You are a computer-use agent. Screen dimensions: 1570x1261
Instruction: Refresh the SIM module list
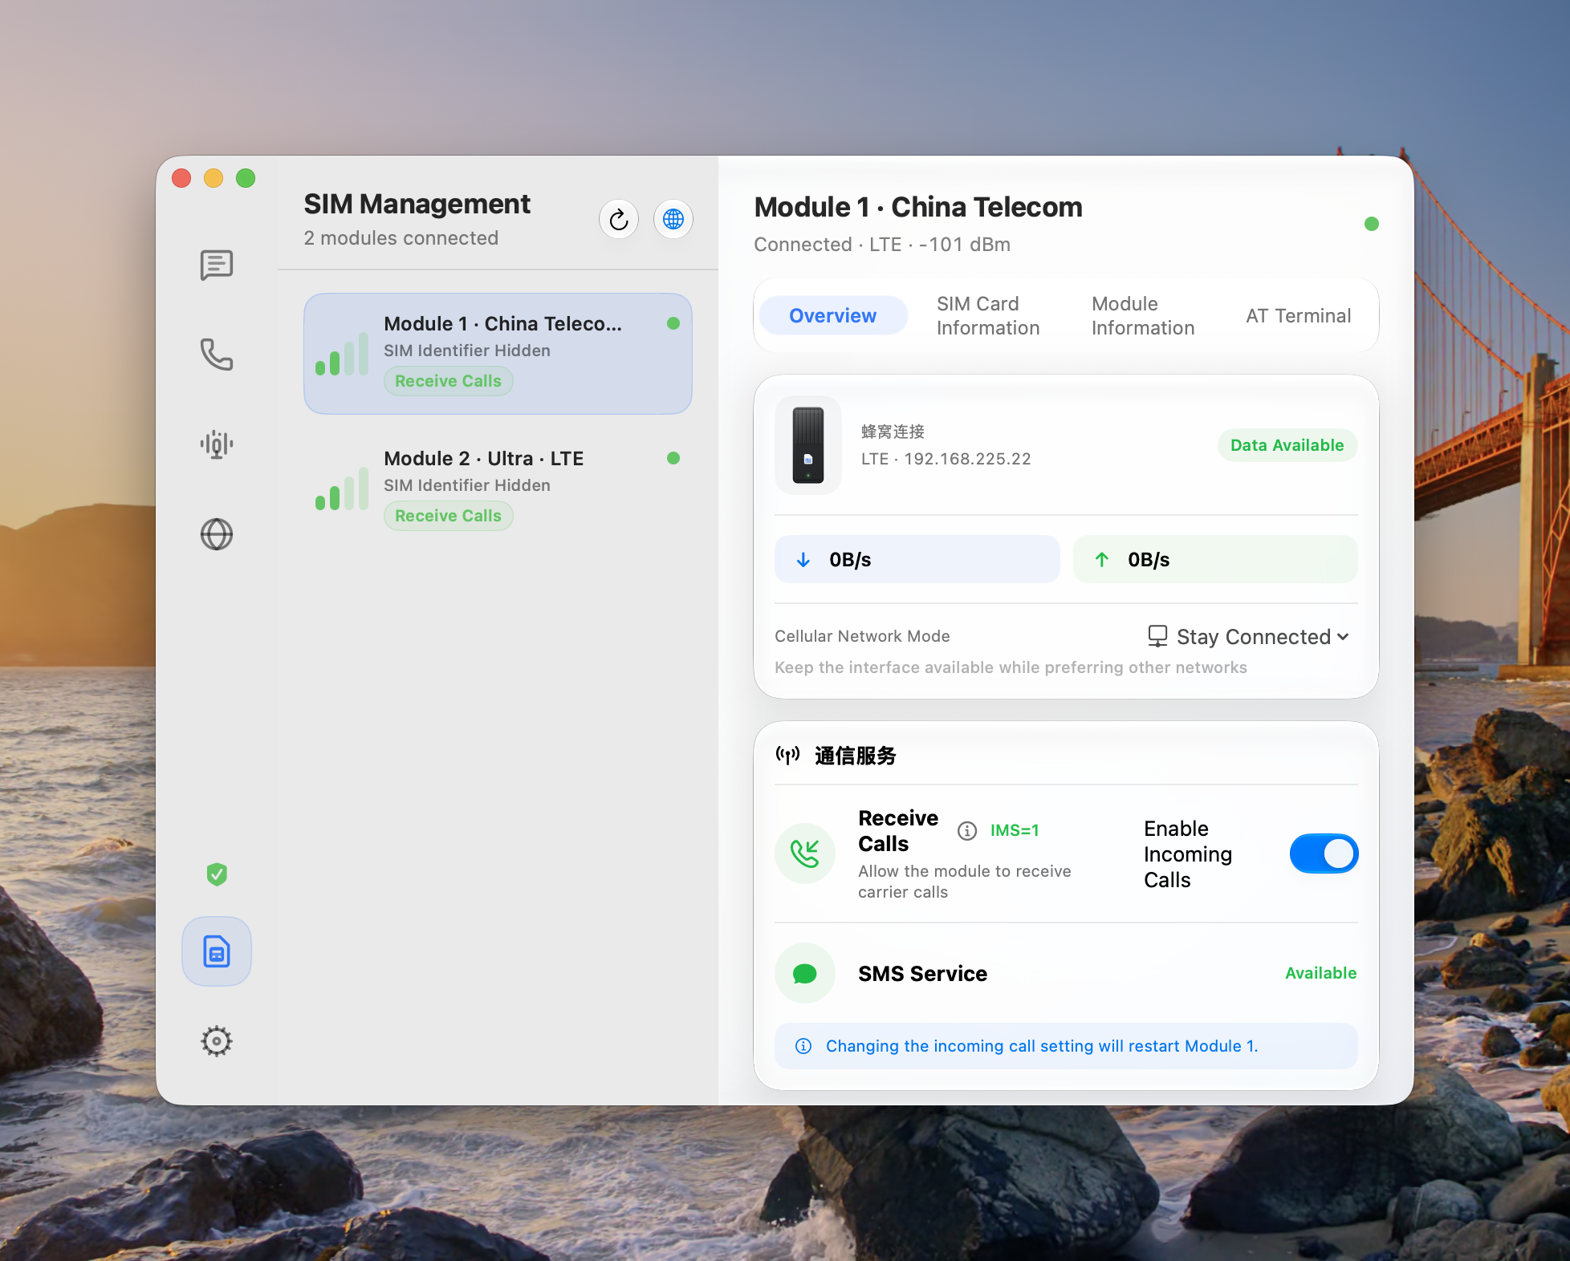tap(618, 219)
